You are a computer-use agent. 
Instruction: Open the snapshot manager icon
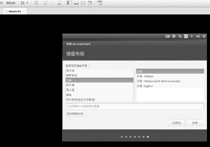click(60, 3)
